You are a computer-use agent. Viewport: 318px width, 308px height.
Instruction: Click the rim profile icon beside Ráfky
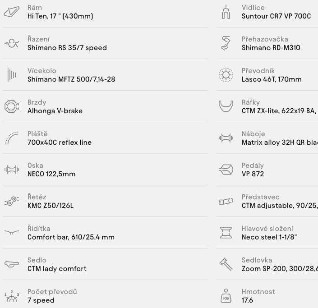coord(226,106)
